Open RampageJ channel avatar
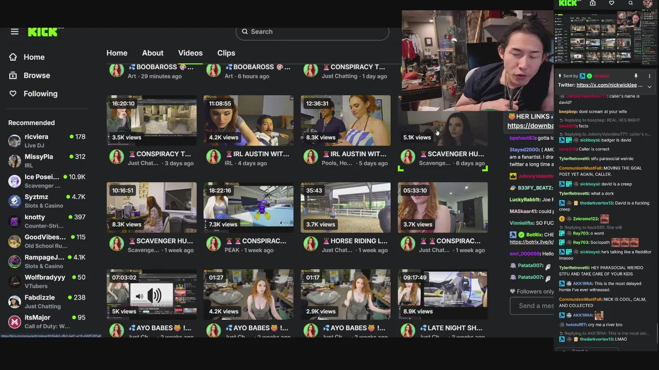The height and width of the screenshot is (370, 659). [x=15, y=261]
